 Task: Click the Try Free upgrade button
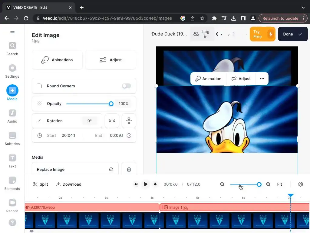tap(262, 34)
